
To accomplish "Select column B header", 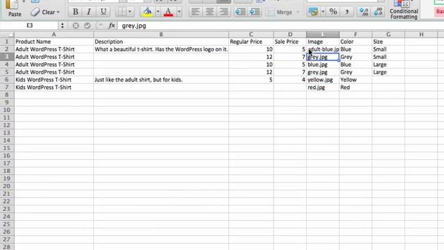I will point(161,34).
